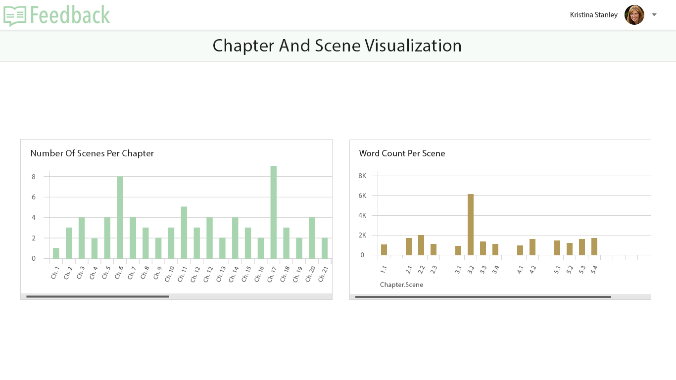Click scrollbar under Number Of Scenes chart

pyautogui.click(x=97, y=296)
